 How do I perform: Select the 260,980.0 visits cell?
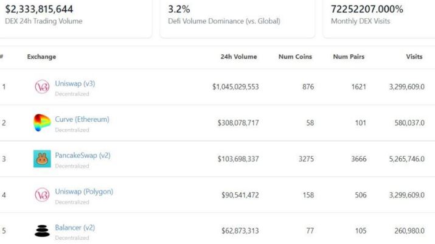pos(409,231)
